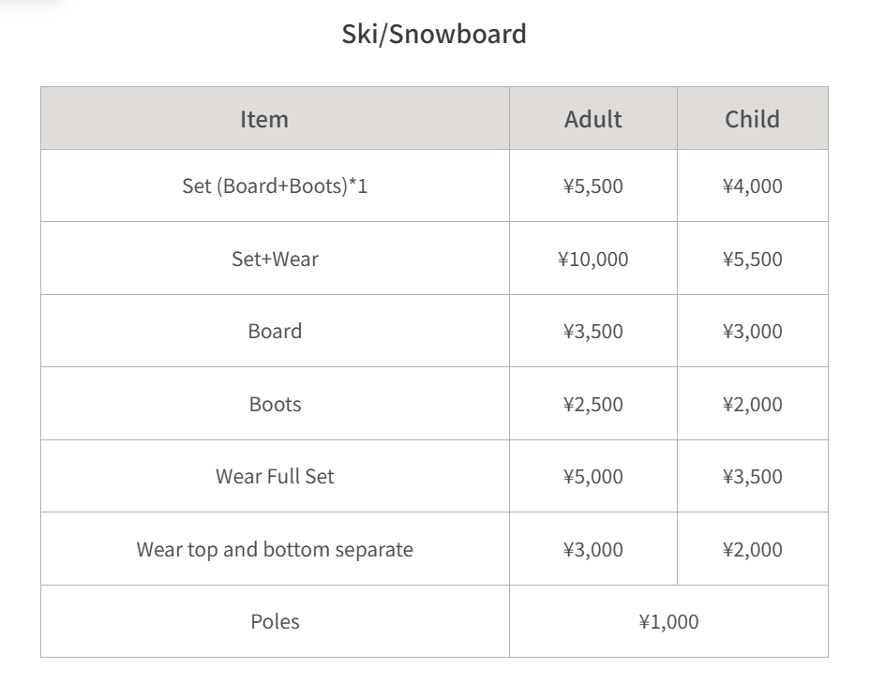The height and width of the screenshot is (683, 870).
Task: Click the Set (Board+Boots)*1 row label
Action: coord(276,186)
